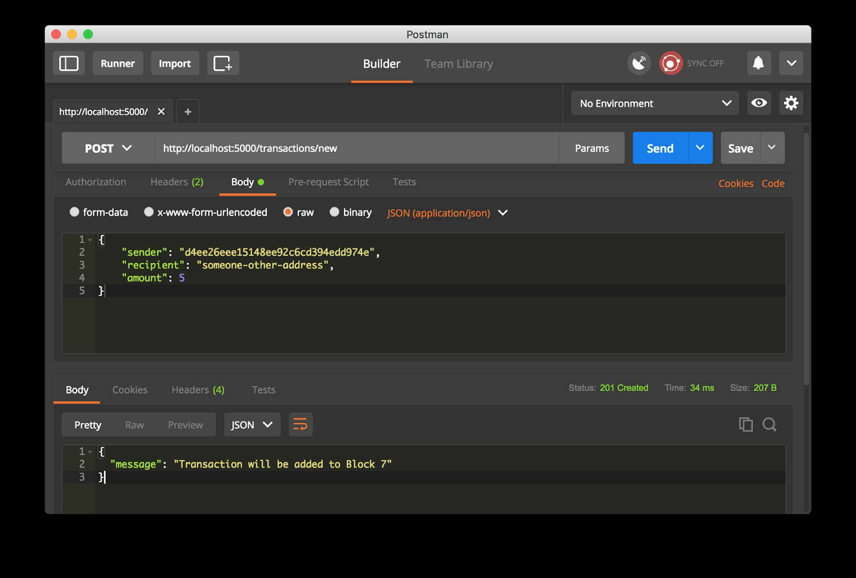The width and height of the screenshot is (856, 578).
Task: Open the notifications bell
Action: point(758,63)
